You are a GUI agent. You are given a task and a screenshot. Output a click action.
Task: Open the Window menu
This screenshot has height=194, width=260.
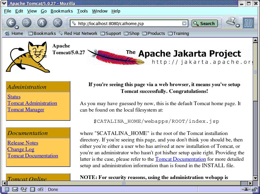coord(100,11)
